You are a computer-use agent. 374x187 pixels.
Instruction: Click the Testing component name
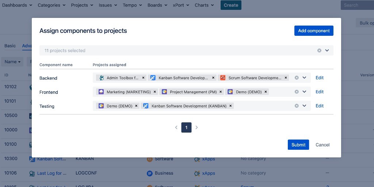pyautogui.click(x=47, y=106)
